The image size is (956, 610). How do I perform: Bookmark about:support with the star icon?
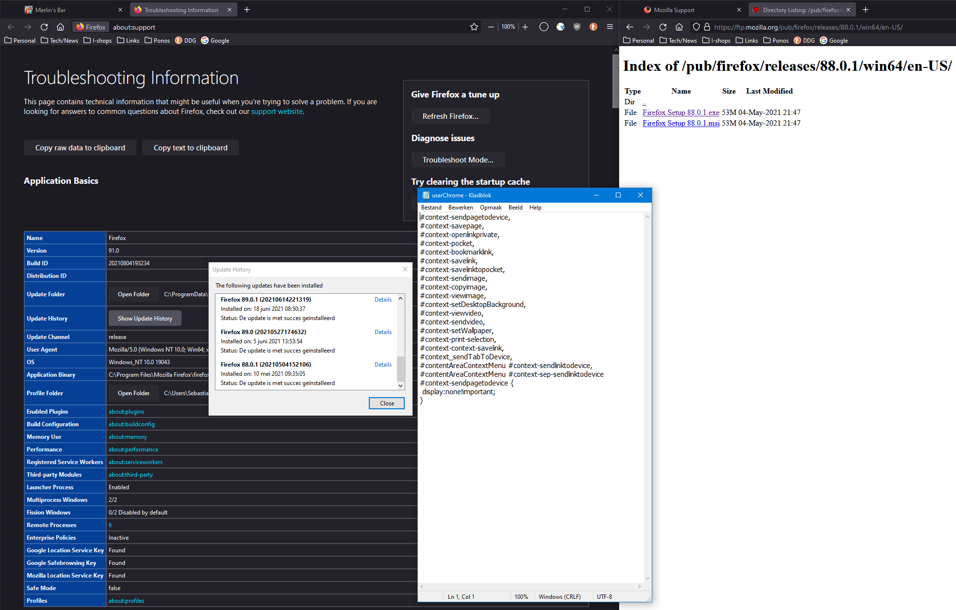[x=474, y=27]
